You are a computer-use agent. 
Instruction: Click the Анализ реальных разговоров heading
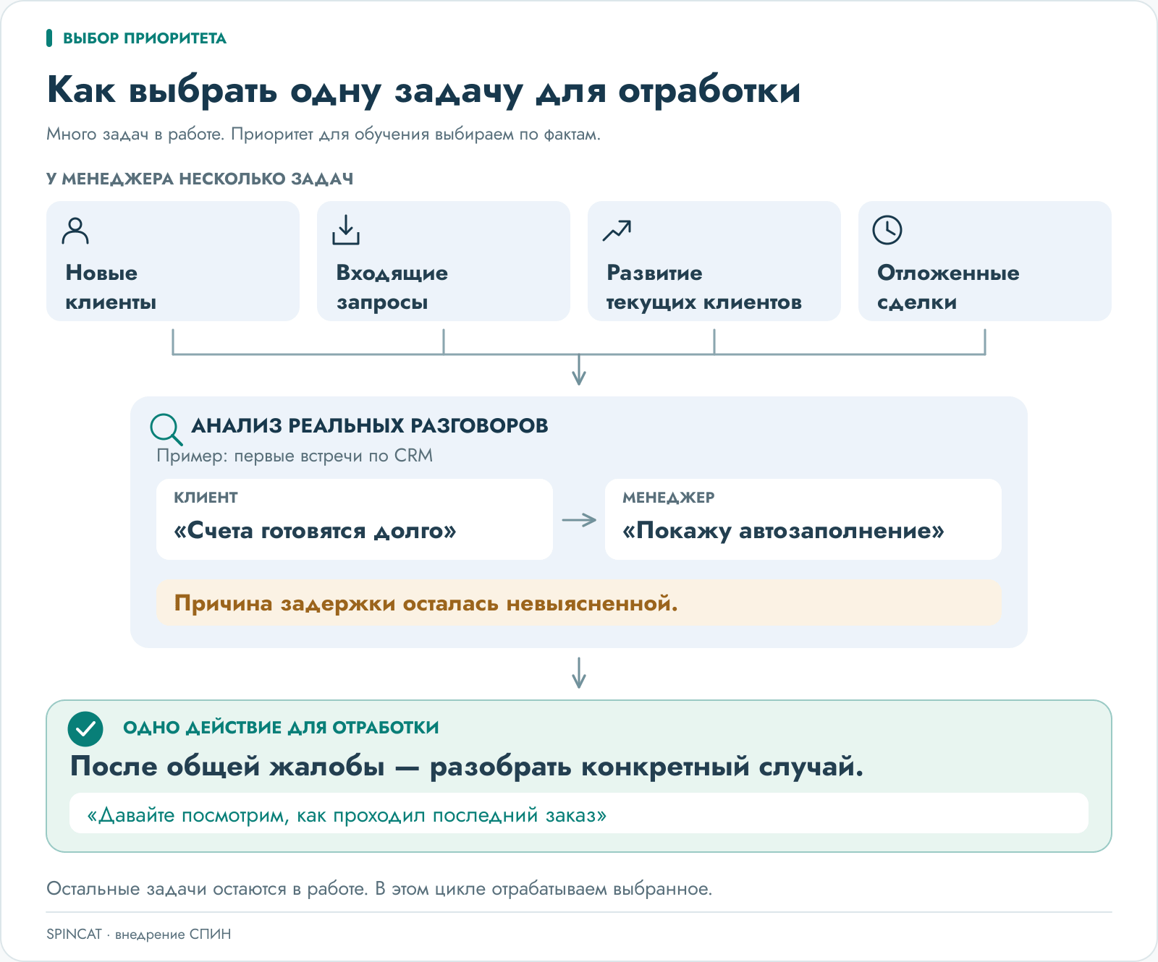tap(369, 426)
